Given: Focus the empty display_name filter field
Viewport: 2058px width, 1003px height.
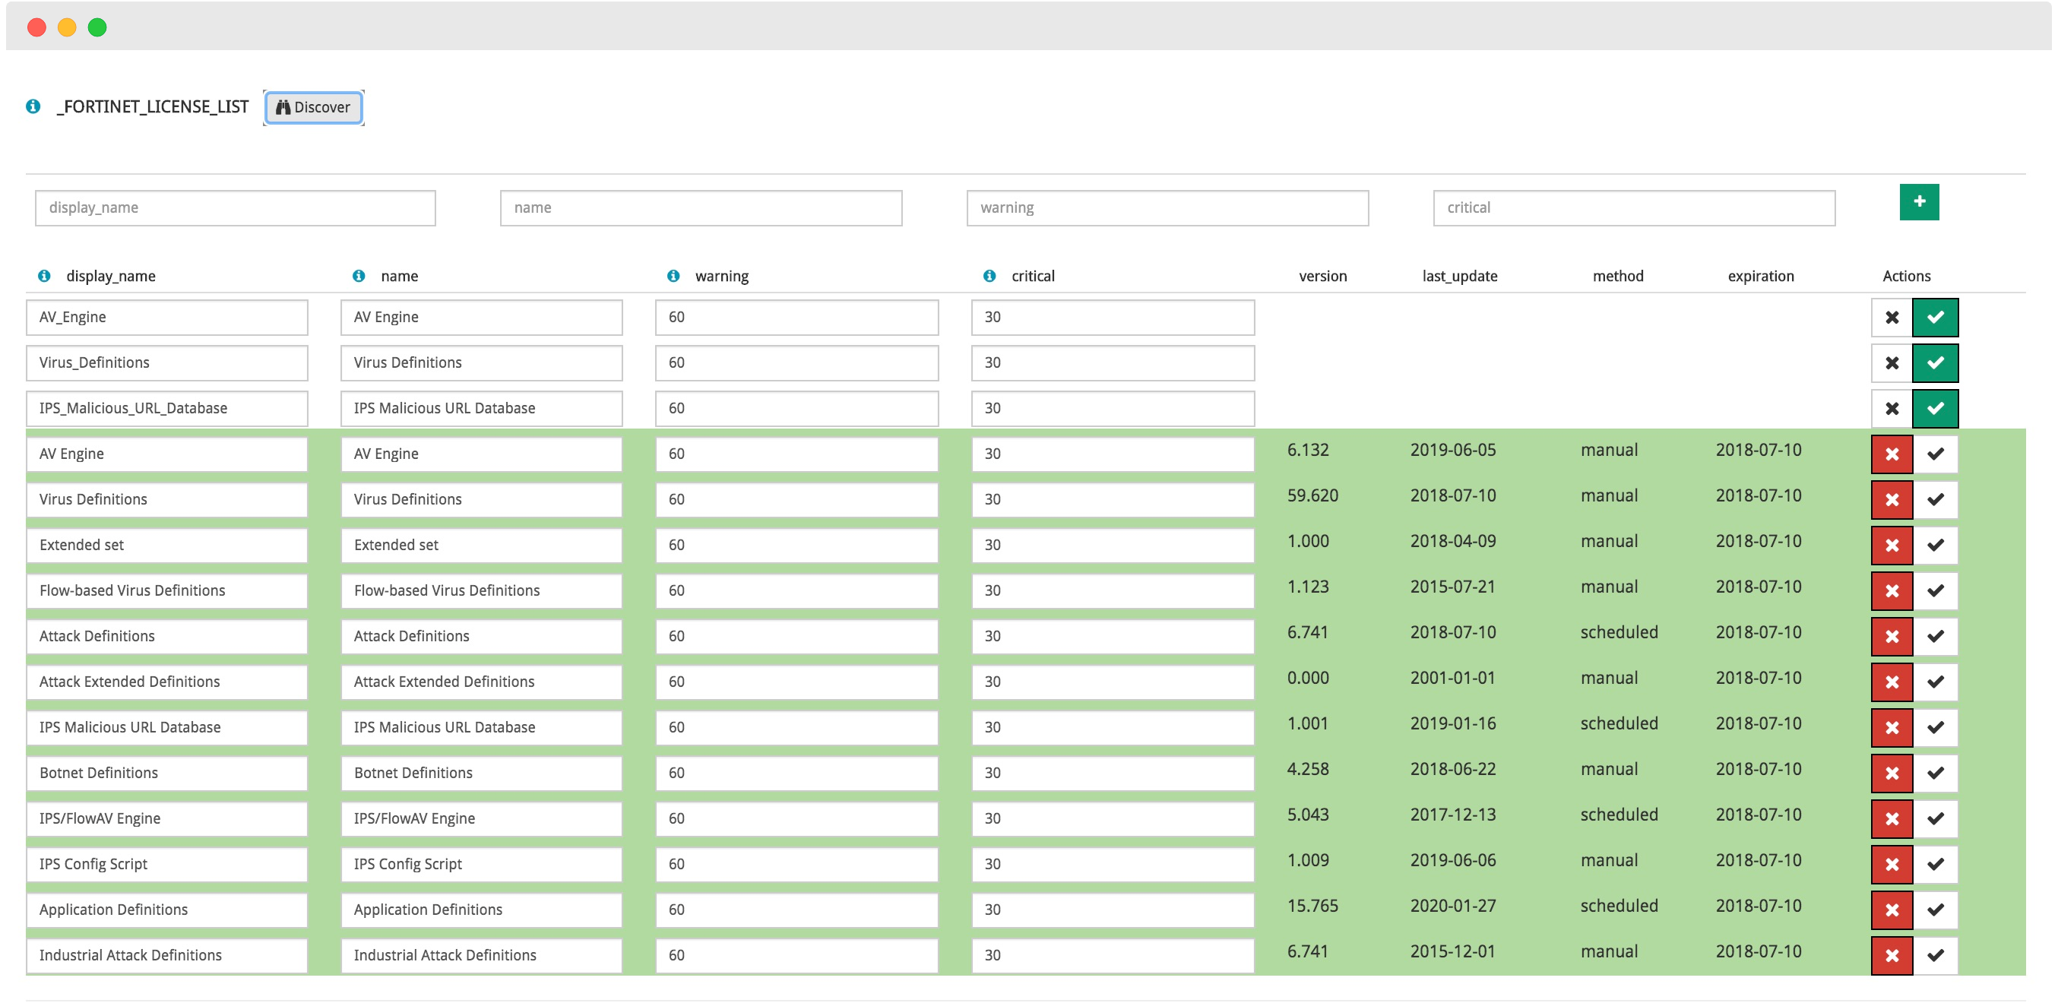Looking at the screenshot, I should point(235,207).
